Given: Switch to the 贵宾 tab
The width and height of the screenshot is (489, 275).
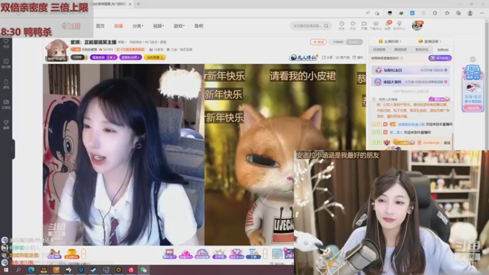Looking at the screenshot, I should [422, 50].
